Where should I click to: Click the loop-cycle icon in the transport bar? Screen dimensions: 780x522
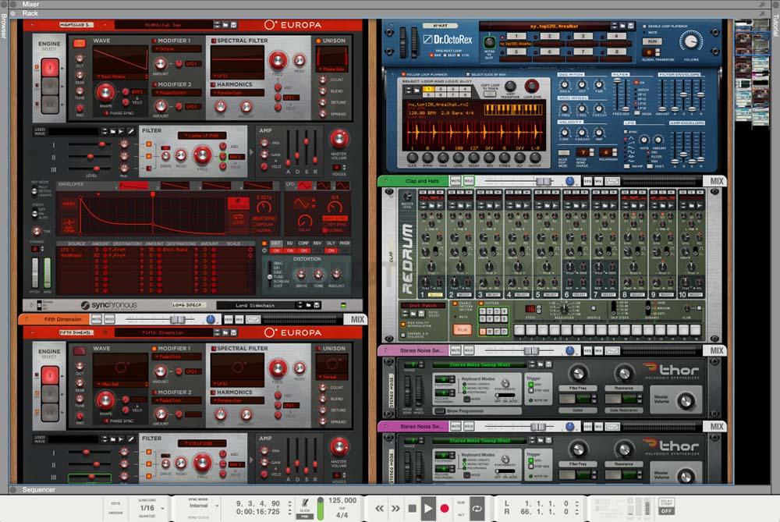pyautogui.click(x=477, y=508)
